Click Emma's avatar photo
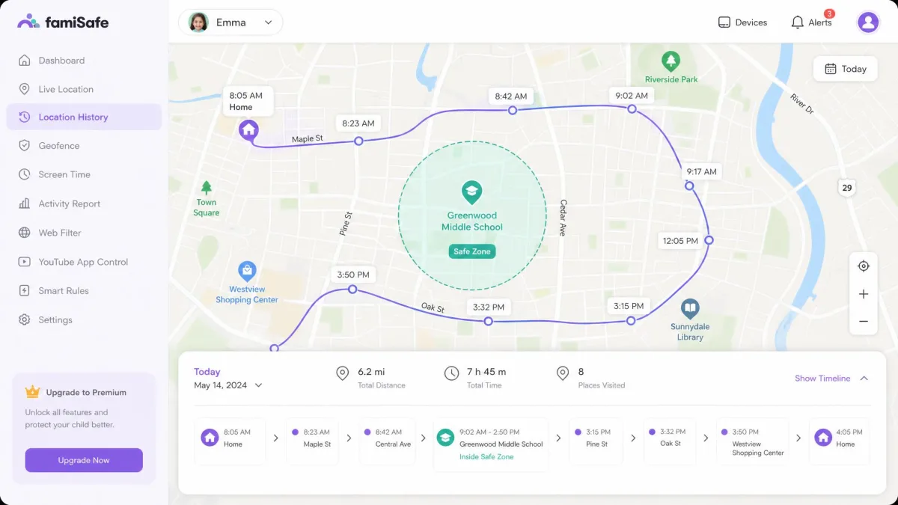898x505 pixels. pyautogui.click(x=198, y=22)
